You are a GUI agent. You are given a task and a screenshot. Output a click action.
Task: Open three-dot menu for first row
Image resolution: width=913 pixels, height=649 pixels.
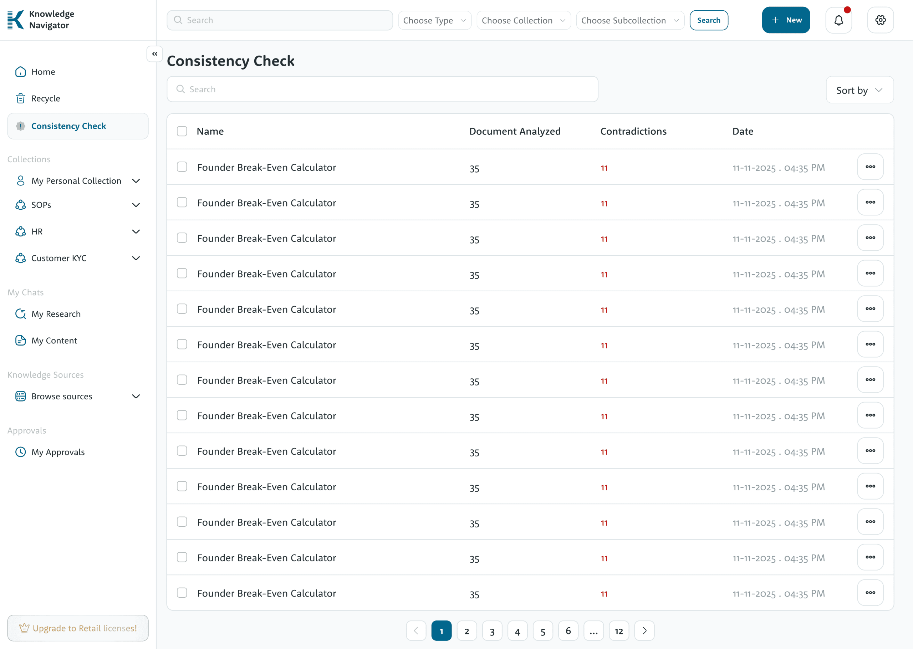pos(870,167)
